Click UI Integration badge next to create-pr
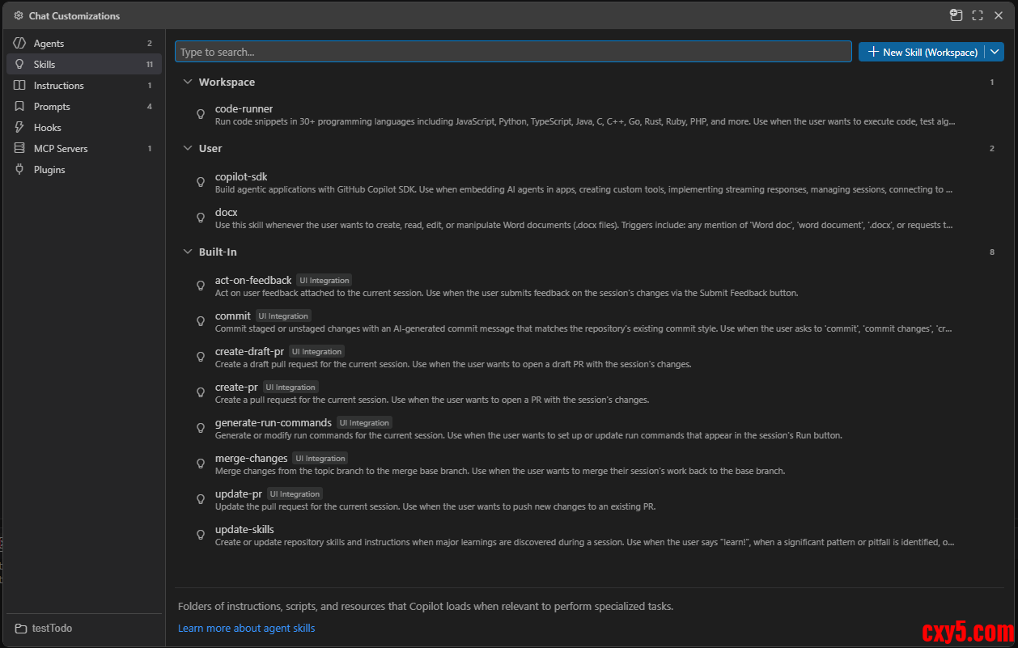This screenshot has height=648, width=1018. (x=291, y=388)
